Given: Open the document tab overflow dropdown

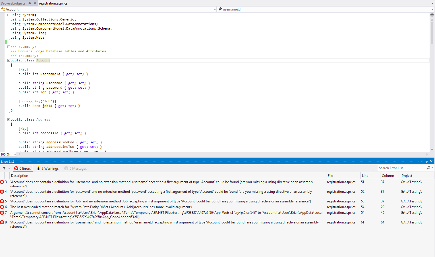Looking at the screenshot, I should [x=432, y=3].
